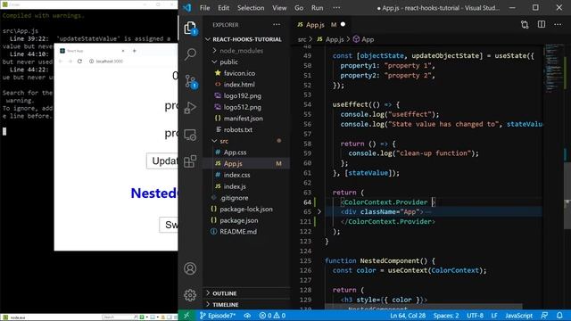The width and height of the screenshot is (571, 321).
Task: Open favicon.ico in the explorer
Action: coord(239,73)
